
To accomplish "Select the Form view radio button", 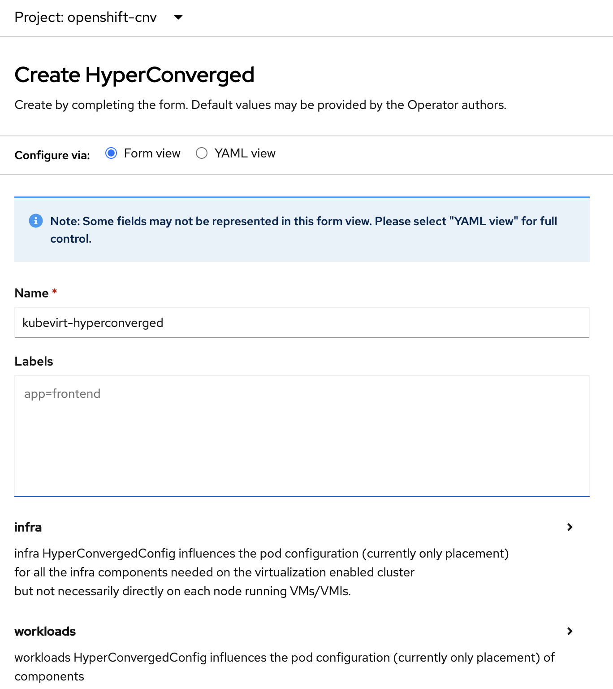I will pyautogui.click(x=111, y=153).
